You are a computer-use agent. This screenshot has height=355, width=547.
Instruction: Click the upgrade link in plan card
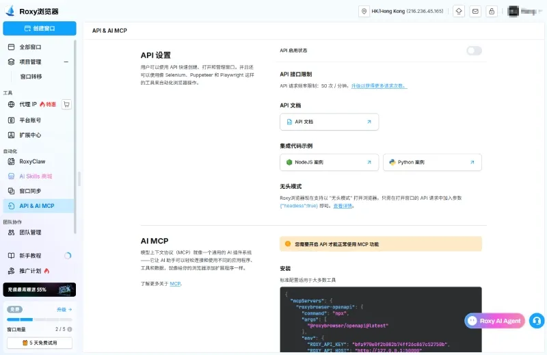(x=64, y=310)
